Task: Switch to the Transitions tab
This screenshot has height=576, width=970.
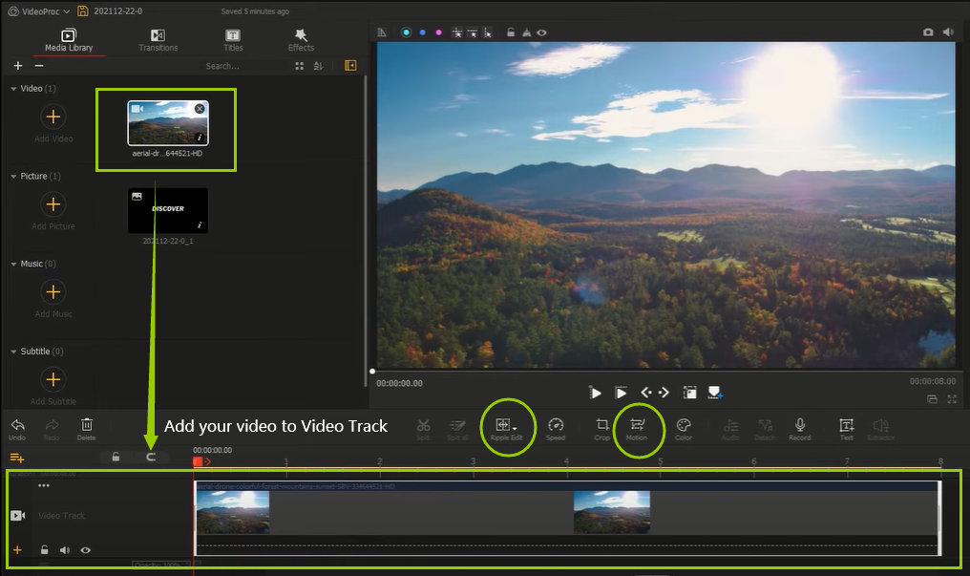Action: click(x=158, y=40)
